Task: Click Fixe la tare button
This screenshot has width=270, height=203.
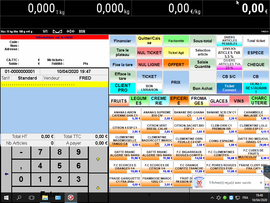Action: 123,64
